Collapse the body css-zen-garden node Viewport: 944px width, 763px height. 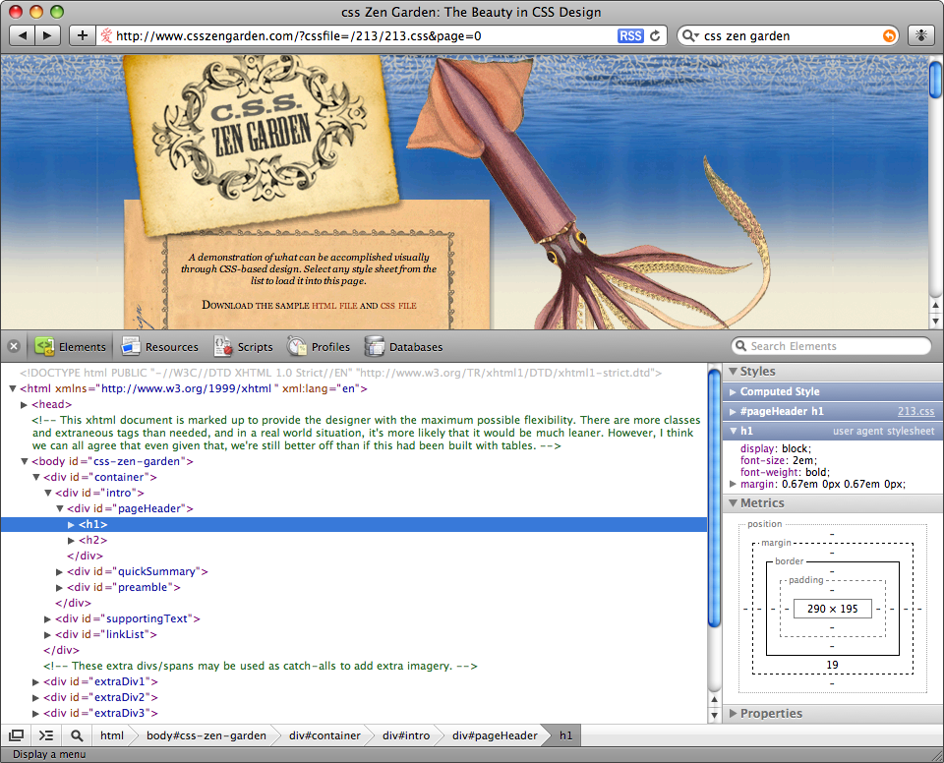24,461
